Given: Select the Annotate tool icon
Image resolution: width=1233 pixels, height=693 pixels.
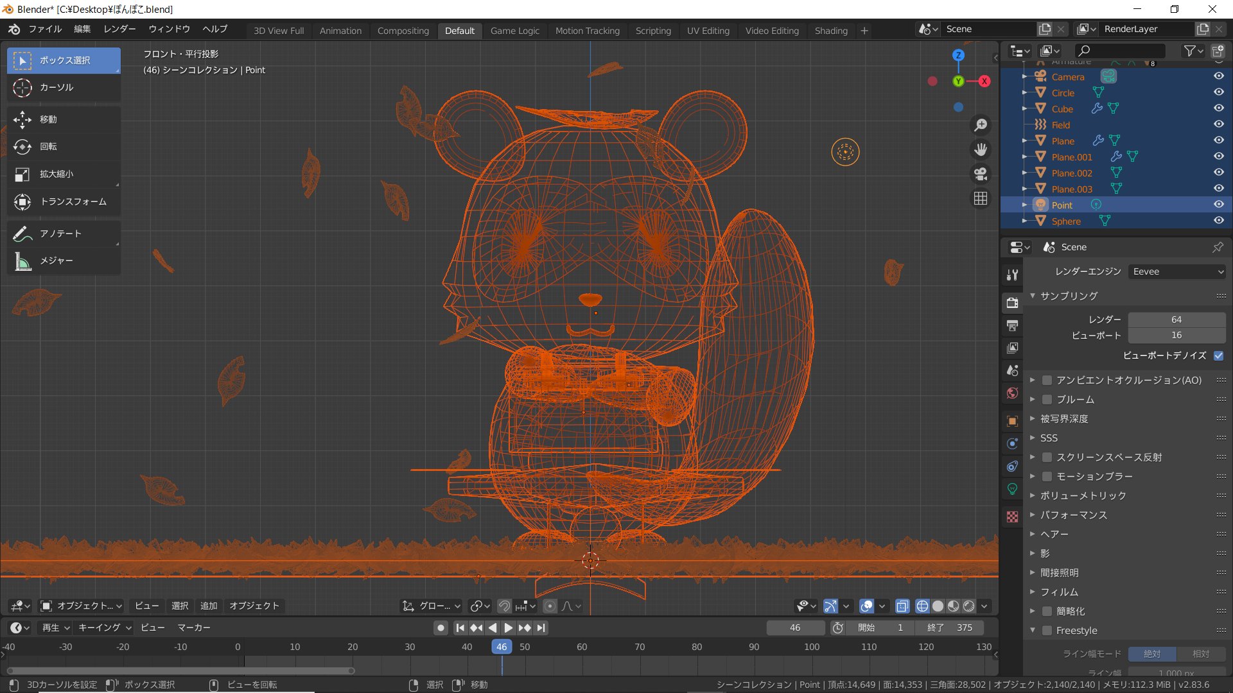Looking at the screenshot, I should [22, 234].
